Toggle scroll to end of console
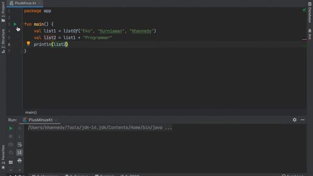 click(20, 153)
